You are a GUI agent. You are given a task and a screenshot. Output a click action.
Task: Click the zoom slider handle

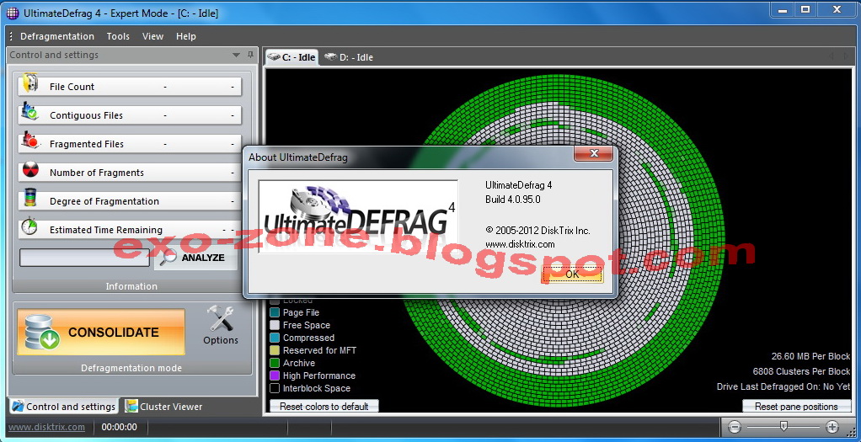pyautogui.click(x=783, y=426)
